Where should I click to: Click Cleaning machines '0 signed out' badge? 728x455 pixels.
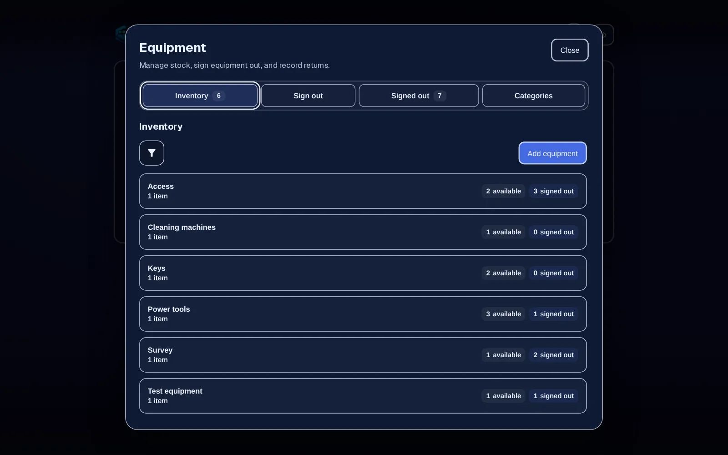point(553,232)
